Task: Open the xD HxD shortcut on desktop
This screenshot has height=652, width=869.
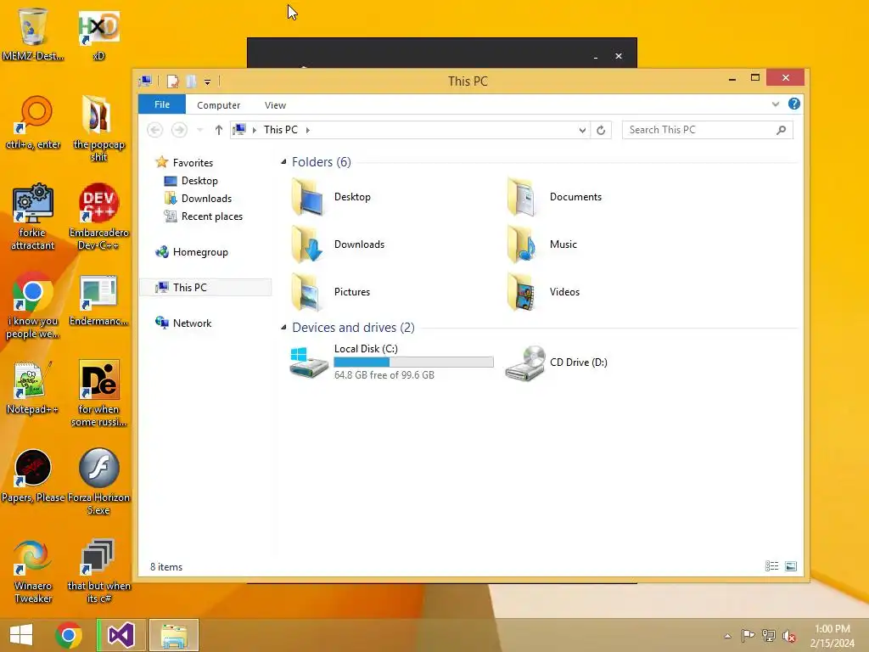Action: (98, 34)
